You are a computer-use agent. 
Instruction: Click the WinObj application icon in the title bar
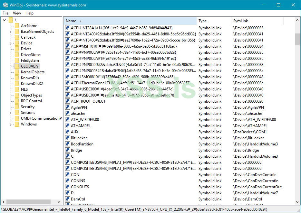coord(5,5)
